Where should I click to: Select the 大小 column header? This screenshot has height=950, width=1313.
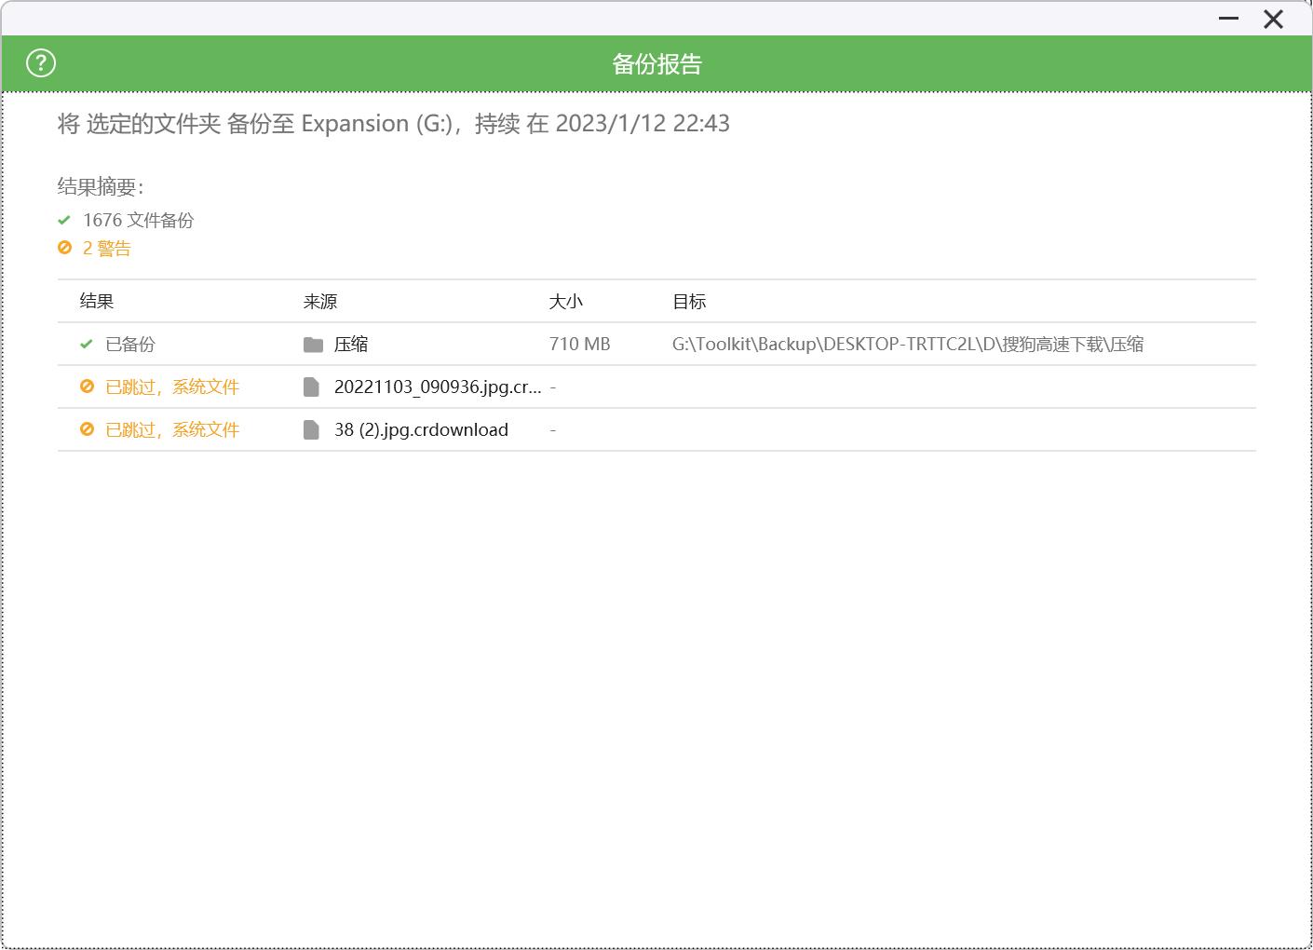(564, 301)
